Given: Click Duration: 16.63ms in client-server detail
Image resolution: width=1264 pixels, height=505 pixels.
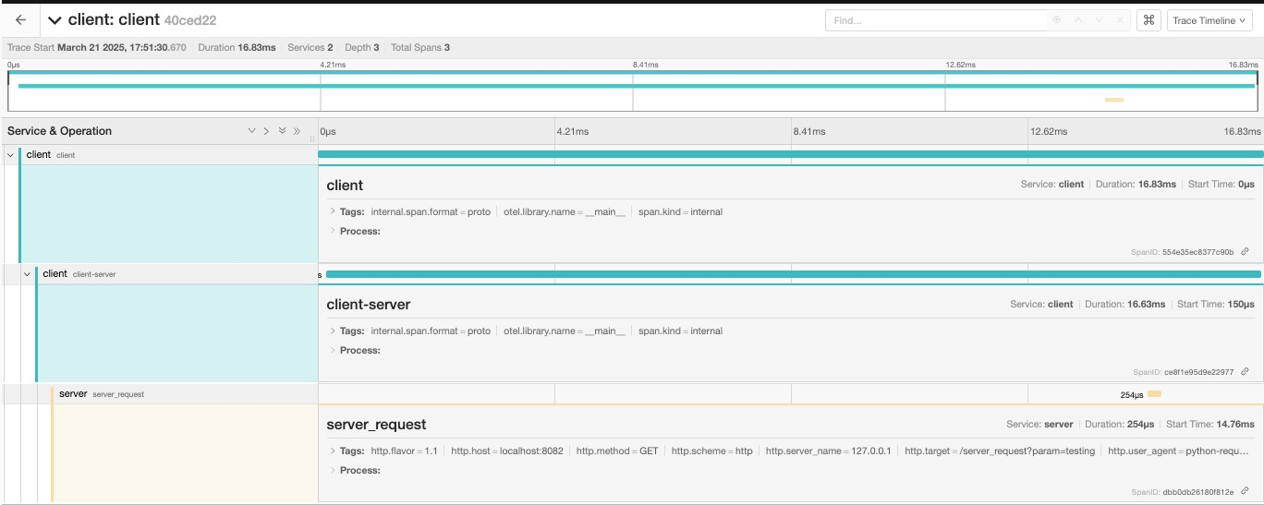Looking at the screenshot, I should (1124, 304).
